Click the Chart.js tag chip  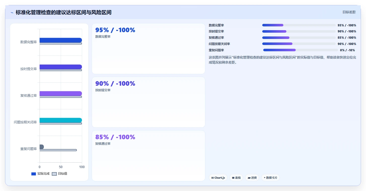coord(218,178)
